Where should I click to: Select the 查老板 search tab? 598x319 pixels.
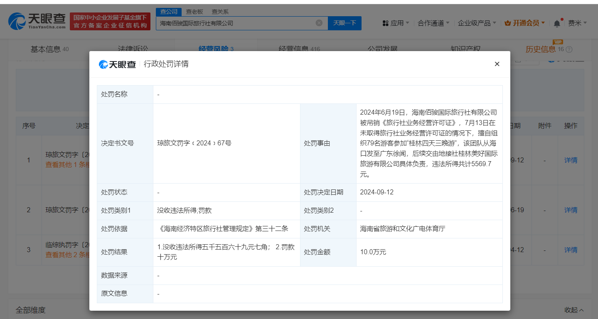[x=194, y=12]
